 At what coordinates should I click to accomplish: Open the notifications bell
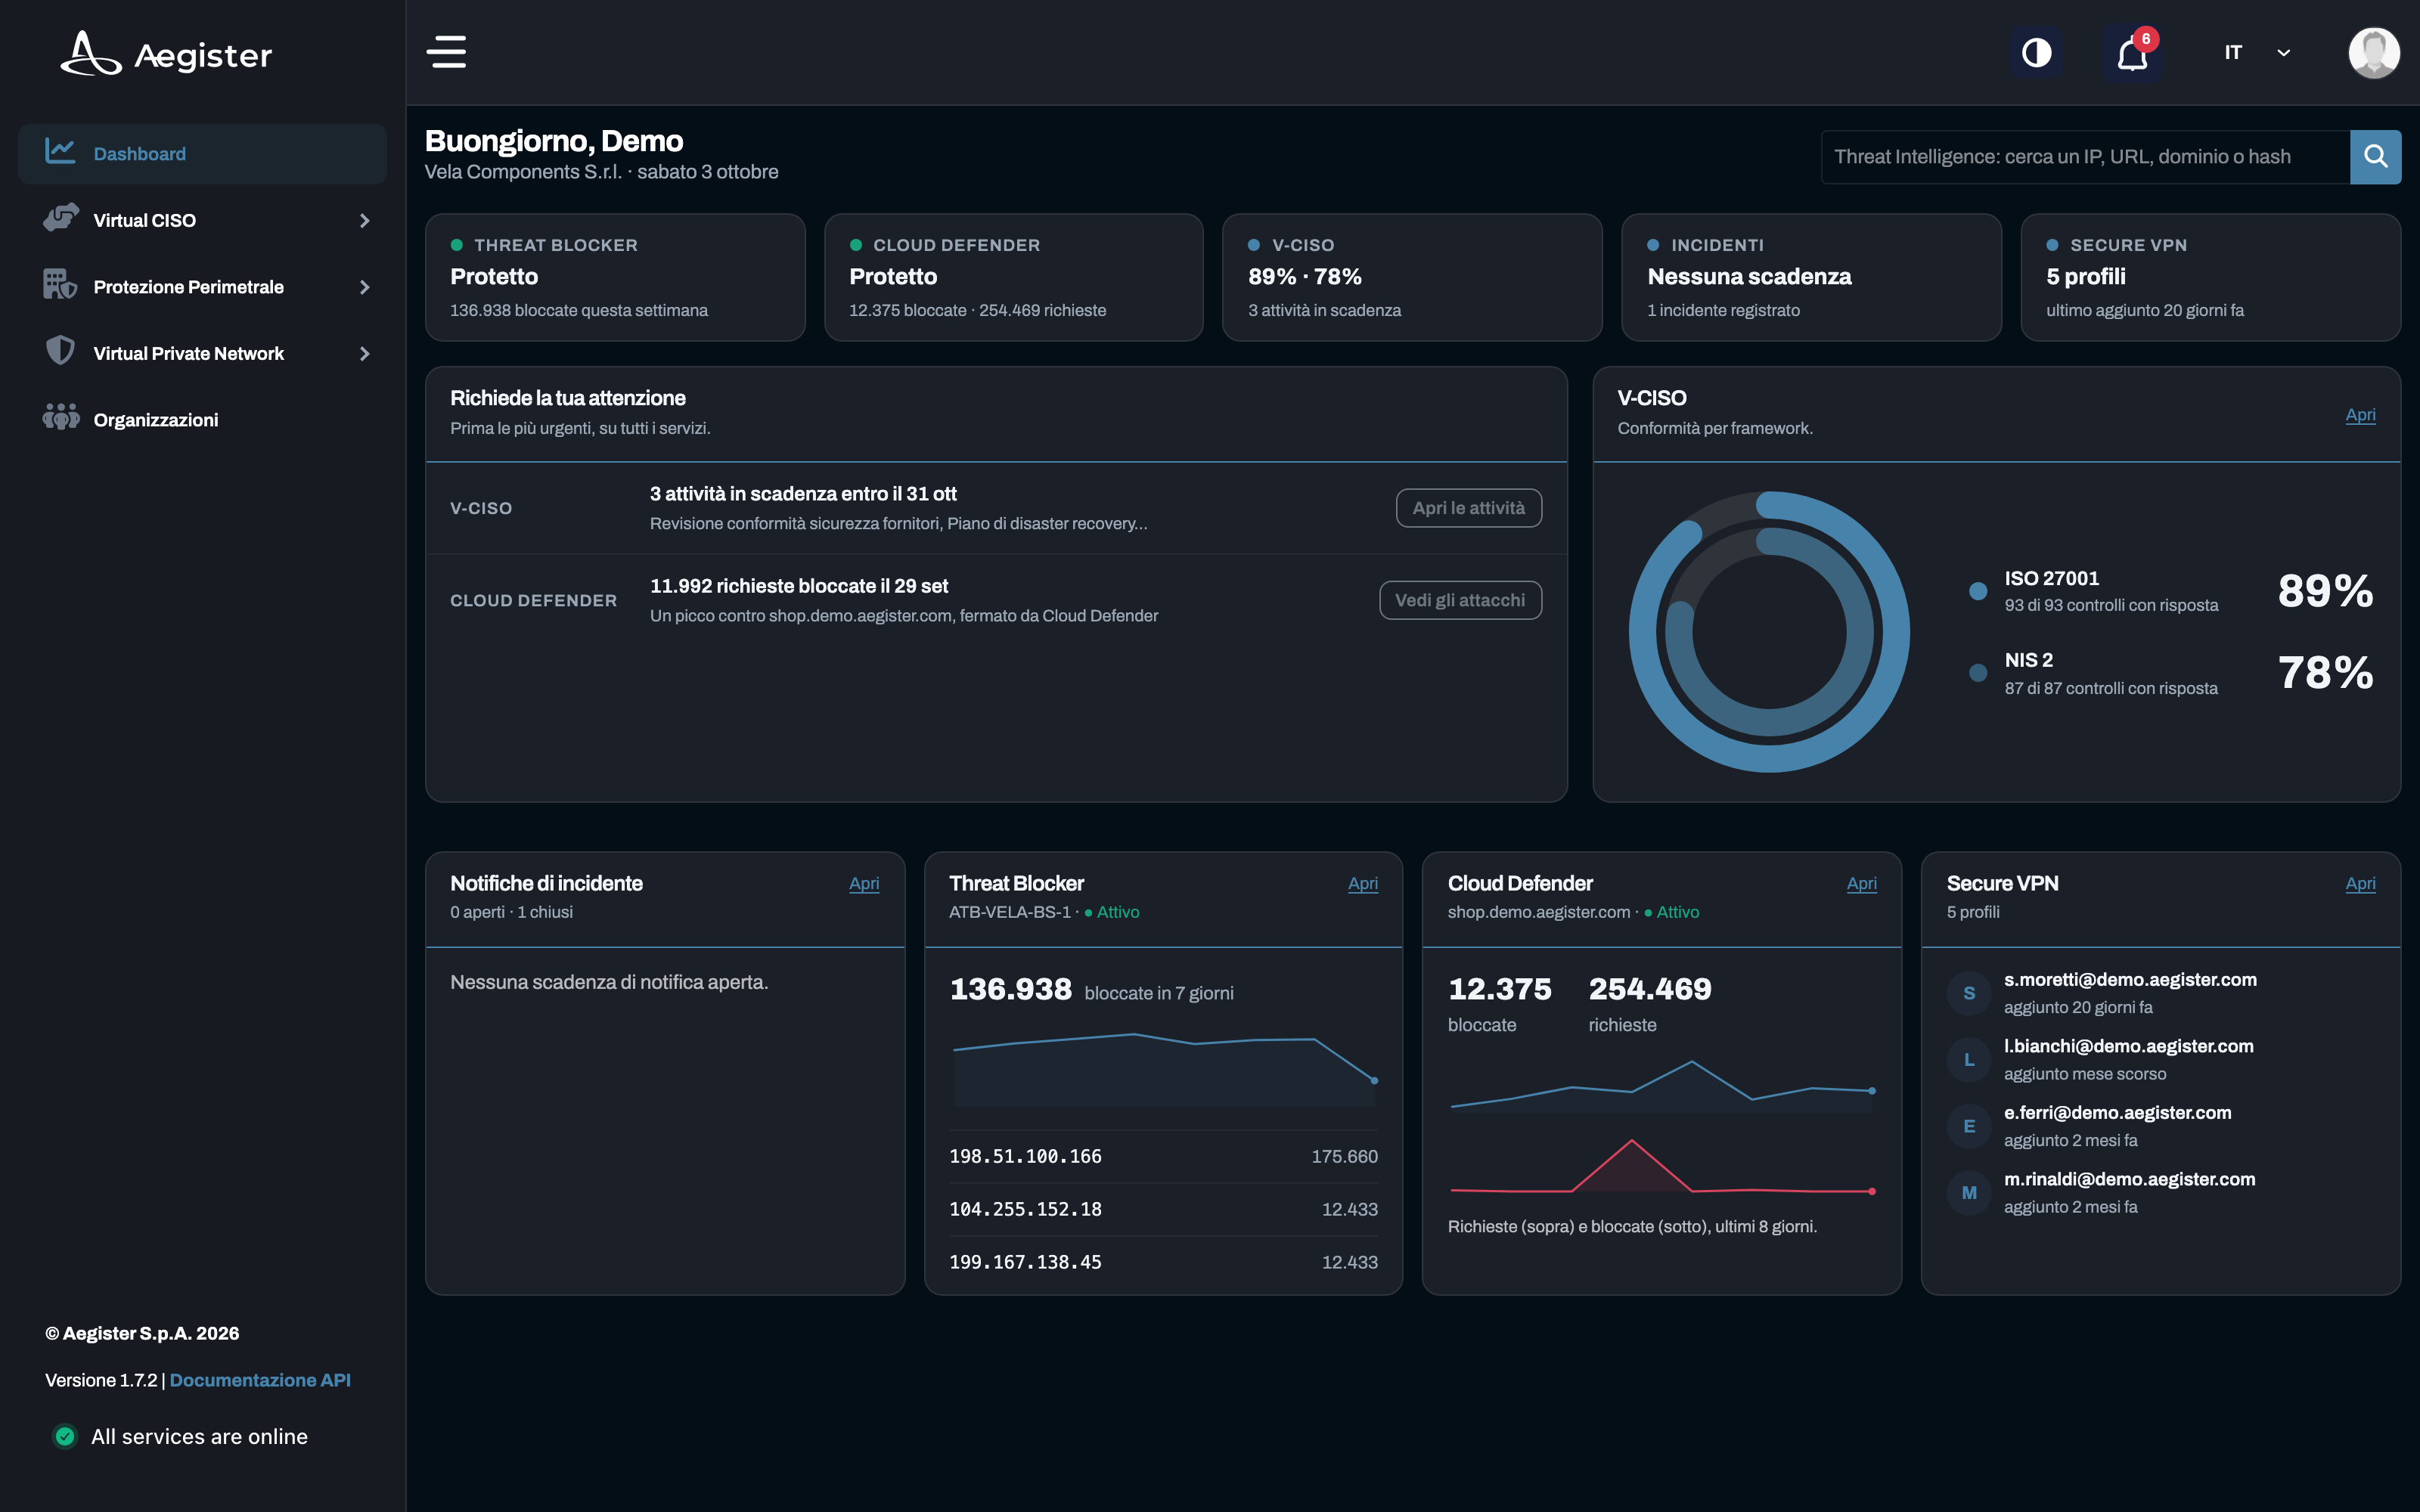pos(2132,53)
